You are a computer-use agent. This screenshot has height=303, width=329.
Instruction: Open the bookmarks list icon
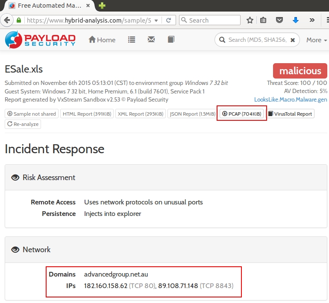coord(263,20)
